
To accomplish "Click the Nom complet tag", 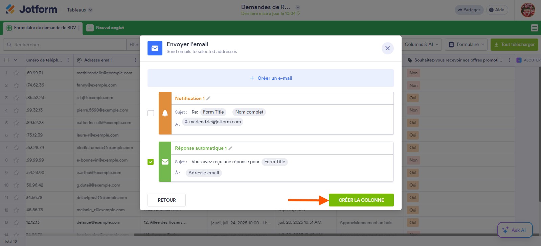I will coord(249,112).
